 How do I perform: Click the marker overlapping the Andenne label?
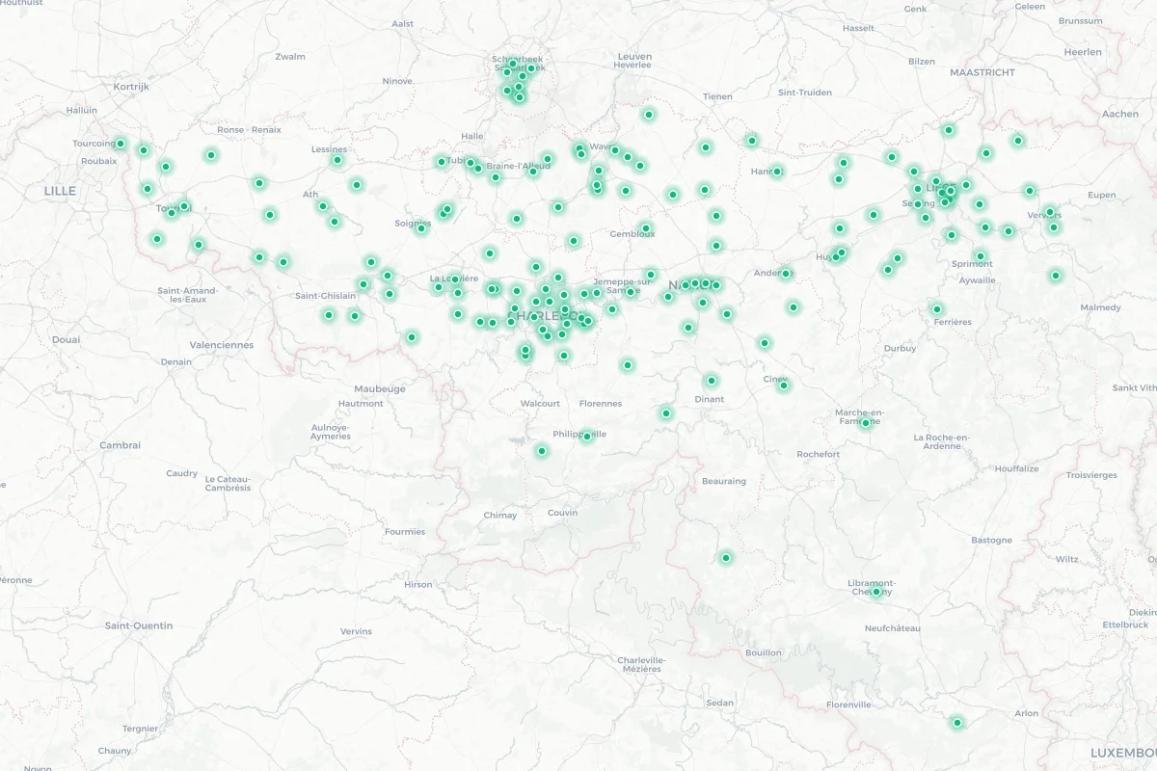coord(786,274)
